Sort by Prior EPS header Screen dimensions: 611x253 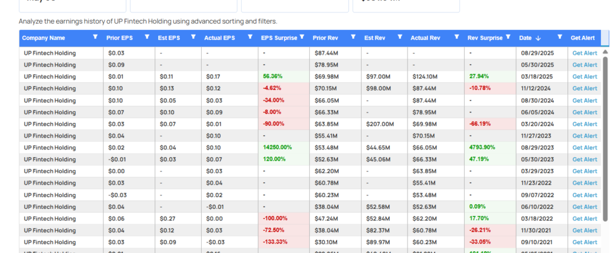tap(119, 38)
